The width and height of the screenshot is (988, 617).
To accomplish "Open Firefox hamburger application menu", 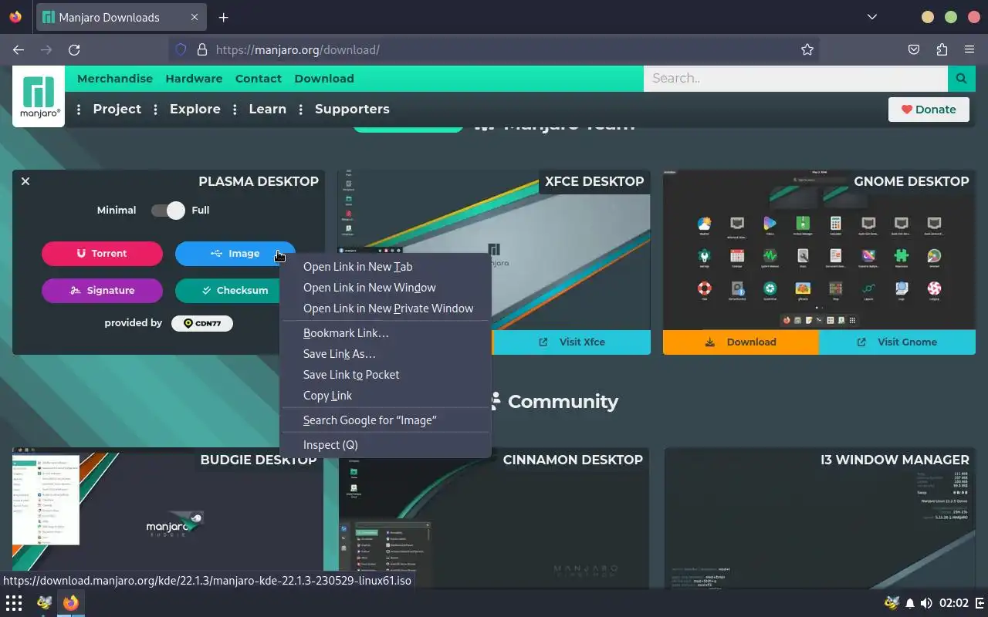I will [969, 49].
